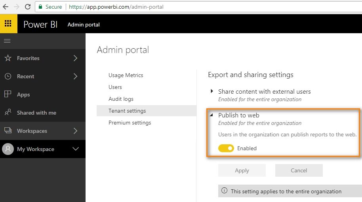Expand the Workspaces flyout chevron
This screenshot has width=362, height=202.
pyautogui.click(x=75, y=131)
